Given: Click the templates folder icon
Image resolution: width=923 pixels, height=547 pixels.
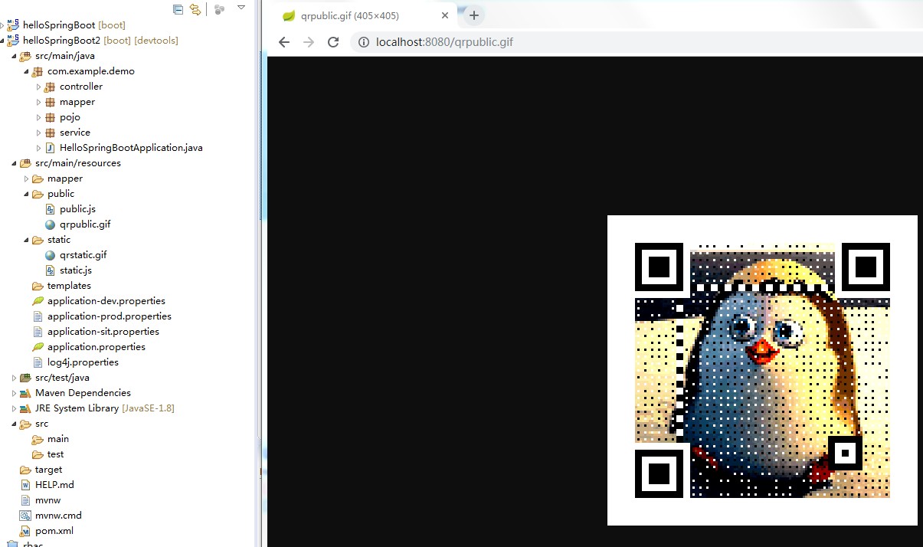Looking at the screenshot, I should [x=38, y=286].
